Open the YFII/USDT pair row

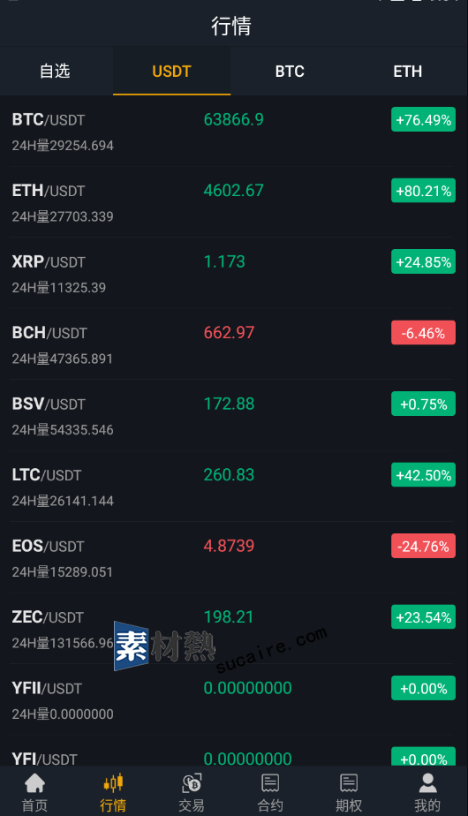(x=234, y=700)
